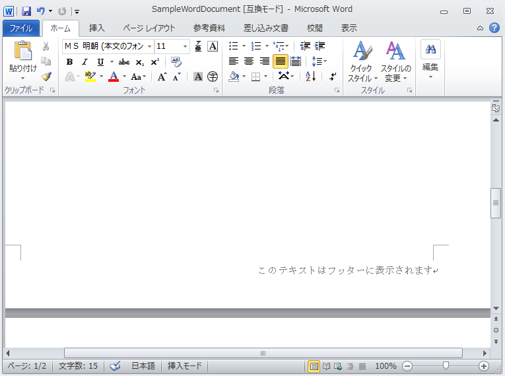Center-align the paragraph text
Image resolution: width=505 pixels, height=378 pixels.
(x=249, y=61)
